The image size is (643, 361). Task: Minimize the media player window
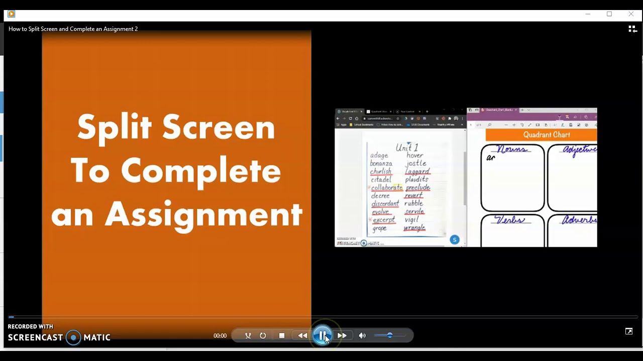tap(588, 14)
